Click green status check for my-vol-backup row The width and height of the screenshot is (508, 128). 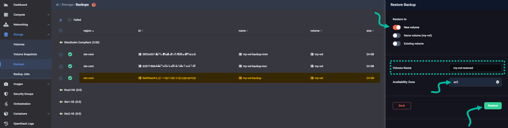70,78
